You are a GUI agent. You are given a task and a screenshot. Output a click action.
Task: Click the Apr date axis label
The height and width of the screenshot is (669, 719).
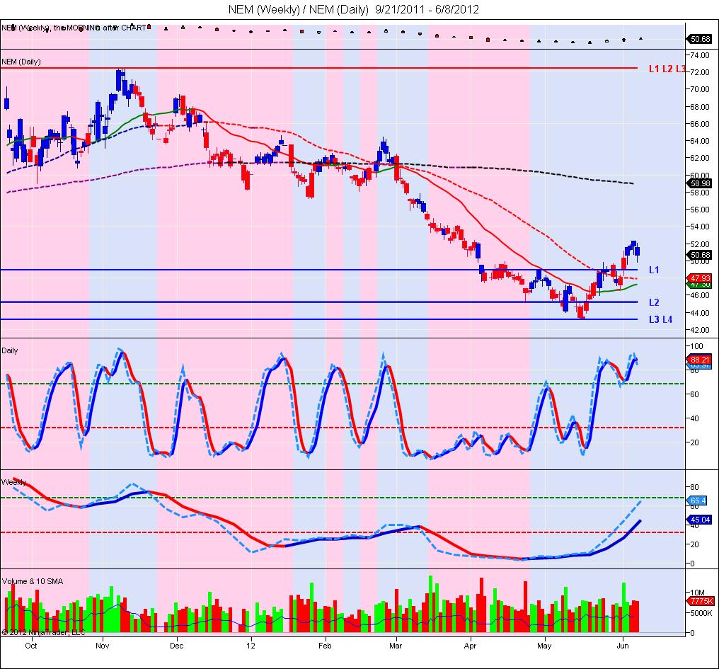tap(470, 646)
